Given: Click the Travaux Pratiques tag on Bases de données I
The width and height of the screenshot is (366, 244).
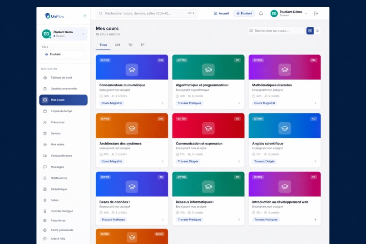Looking at the screenshot, I should click(x=113, y=220).
